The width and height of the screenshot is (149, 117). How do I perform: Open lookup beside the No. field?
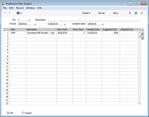[x=30, y=20]
